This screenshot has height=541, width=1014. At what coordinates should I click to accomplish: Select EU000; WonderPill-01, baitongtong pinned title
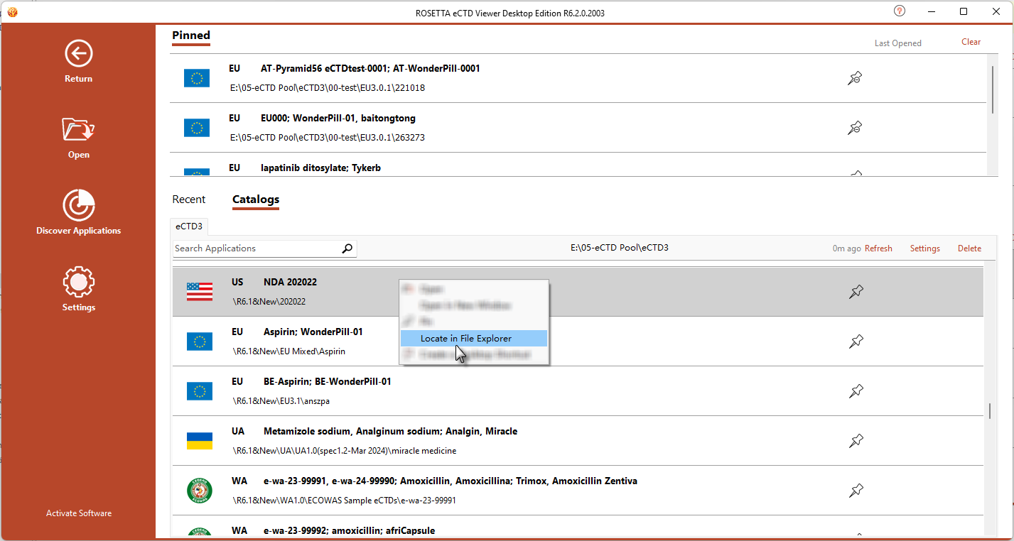(x=338, y=118)
